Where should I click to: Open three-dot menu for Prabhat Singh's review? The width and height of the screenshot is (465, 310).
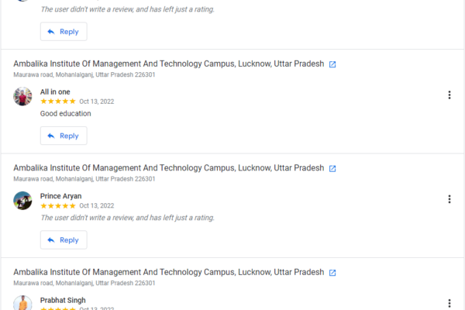(x=449, y=303)
